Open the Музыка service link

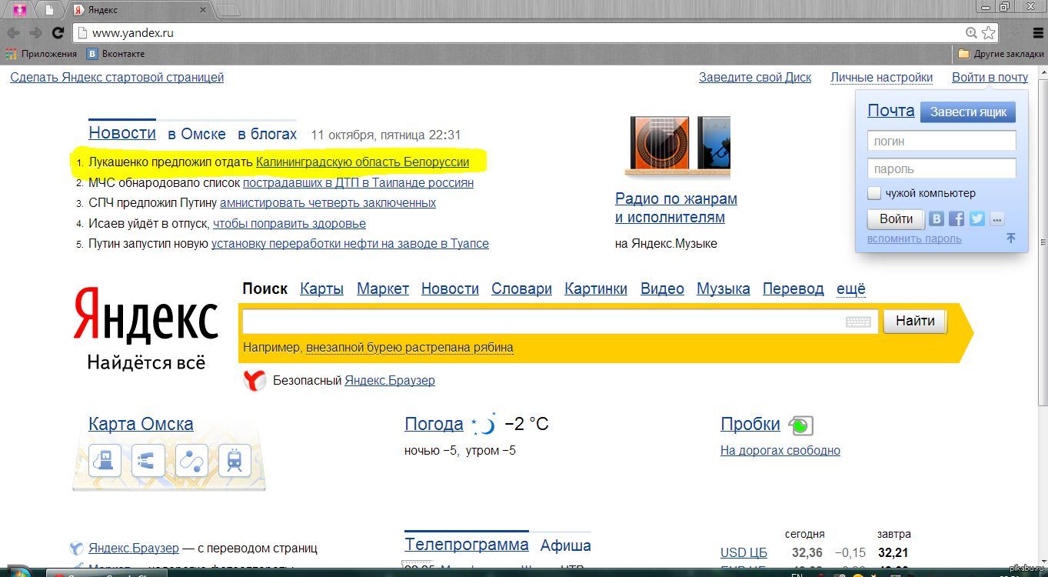pos(724,288)
